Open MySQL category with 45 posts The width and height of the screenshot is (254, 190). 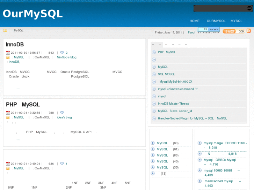pyautogui.click(x=162, y=161)
